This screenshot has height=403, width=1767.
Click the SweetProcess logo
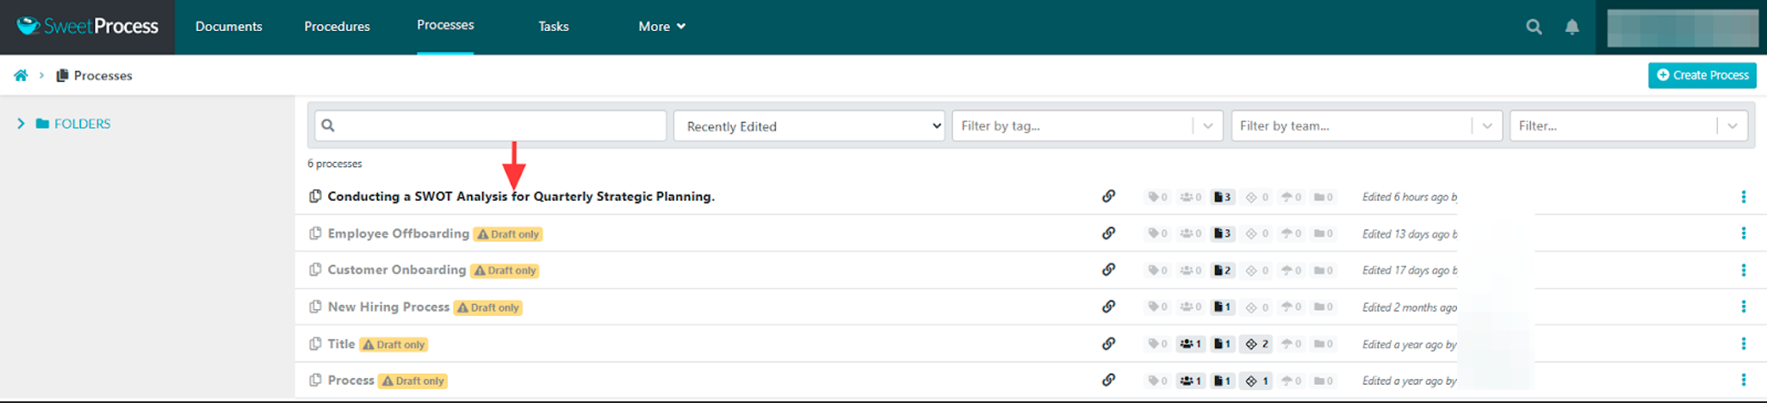pos(88,27)
